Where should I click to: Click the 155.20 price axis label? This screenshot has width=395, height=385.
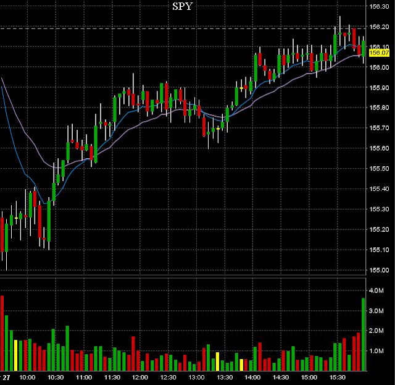click(x=379, y=229)
